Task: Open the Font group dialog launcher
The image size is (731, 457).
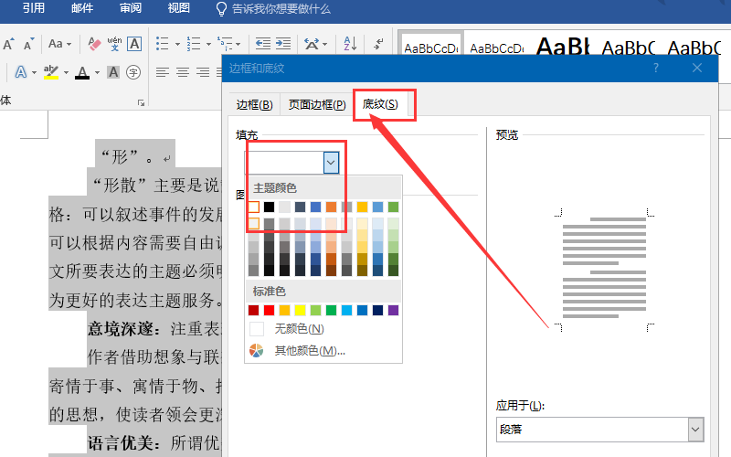Action: click(x=141, y=102)
